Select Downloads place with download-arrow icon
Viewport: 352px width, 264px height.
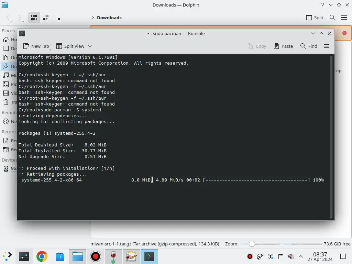coord(9,66)
